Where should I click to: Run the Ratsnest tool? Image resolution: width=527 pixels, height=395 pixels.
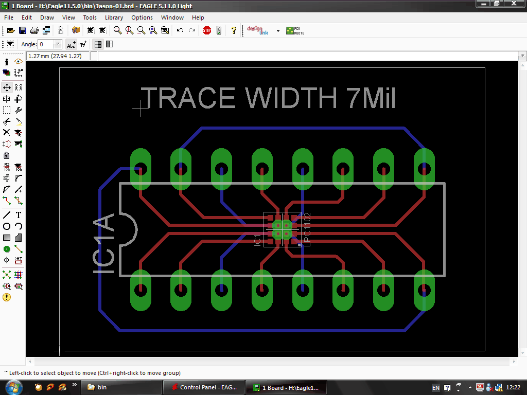coord(6,275)
